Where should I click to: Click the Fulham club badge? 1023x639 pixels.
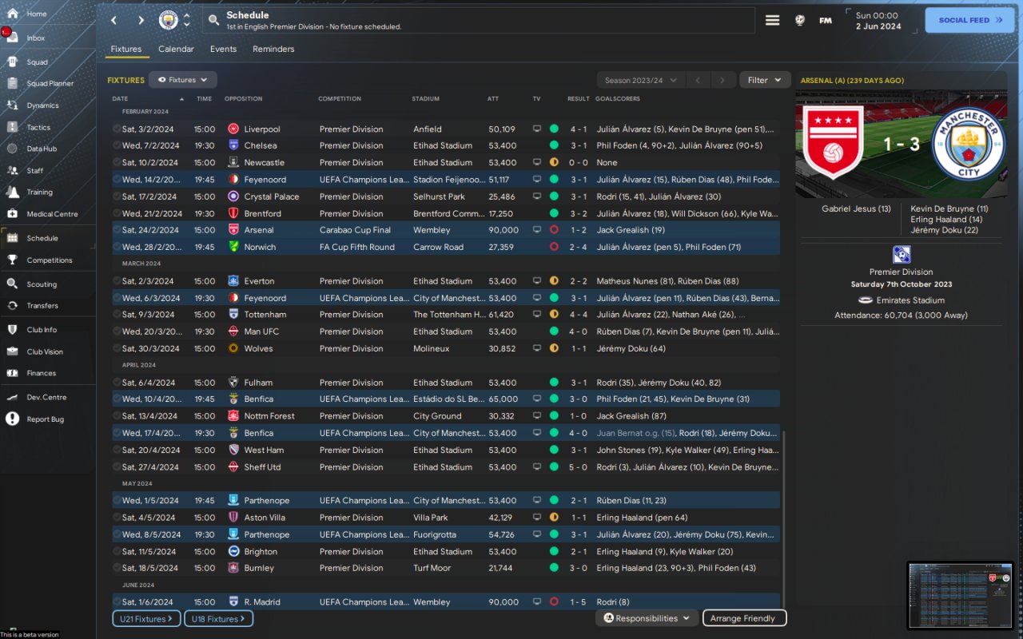pos(233,383)
